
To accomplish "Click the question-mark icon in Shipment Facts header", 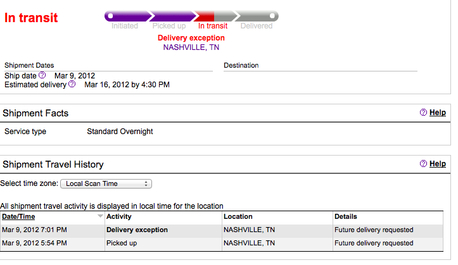I will click(x=423, y=113).
